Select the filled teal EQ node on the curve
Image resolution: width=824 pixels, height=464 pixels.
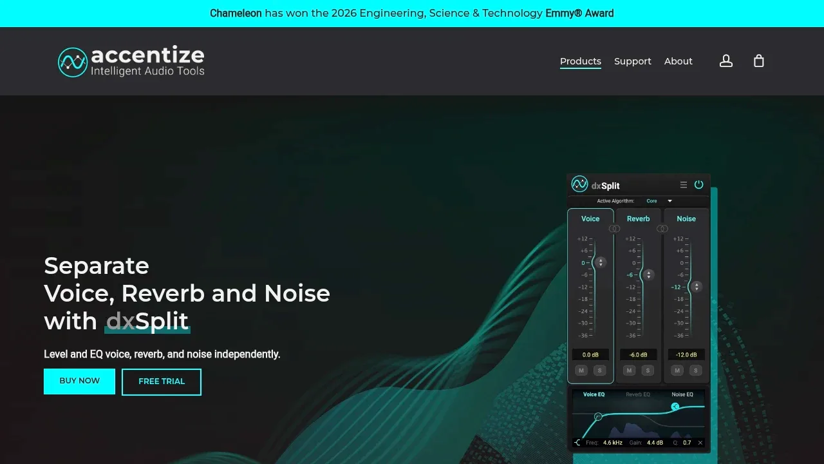coord(675,407)
